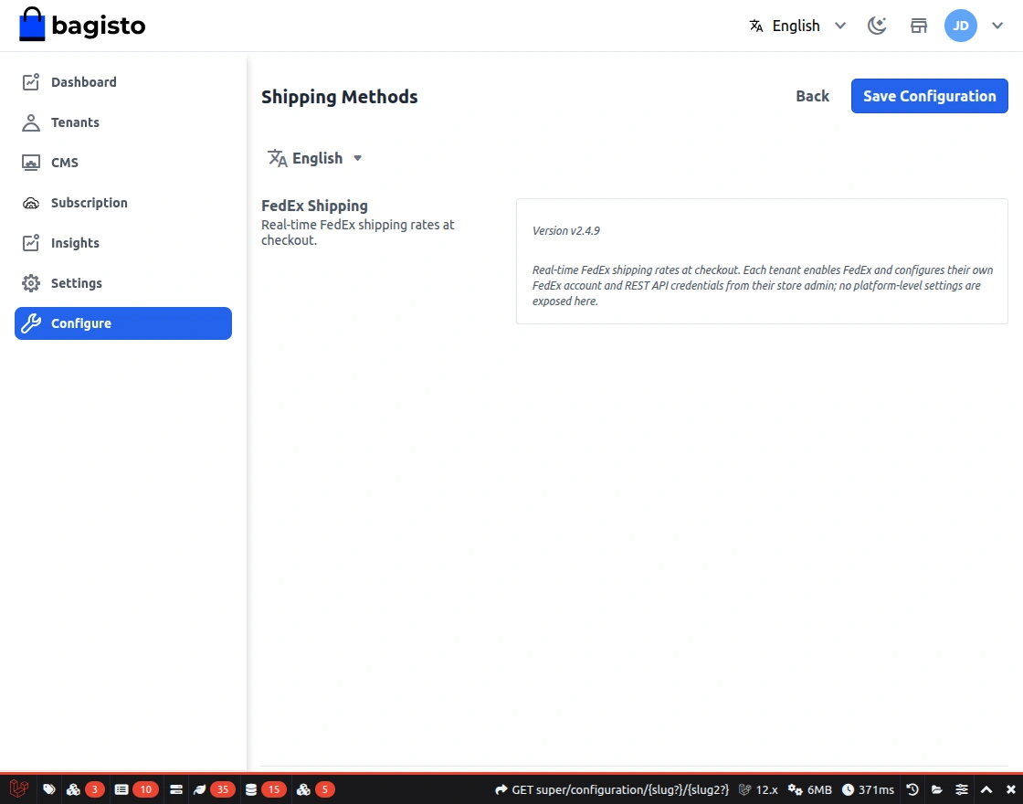Click the Version v2.4.9 text
Image resolution: width=1023 pixels, height=804 pixels.
tap(565, 230)
